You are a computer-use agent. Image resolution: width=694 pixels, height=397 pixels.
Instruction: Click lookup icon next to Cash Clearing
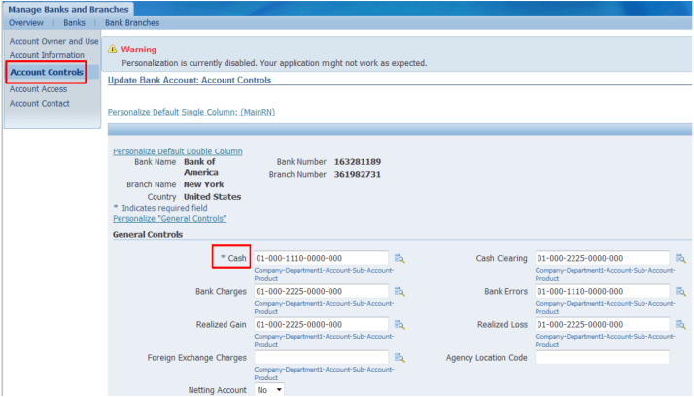[680, 259]
